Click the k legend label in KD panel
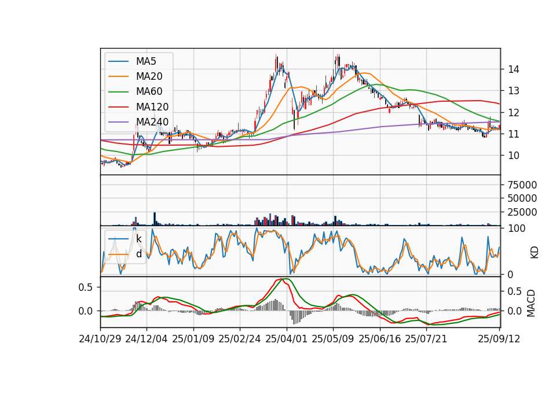This screenshot has width=556, height=399. [138, 239]
